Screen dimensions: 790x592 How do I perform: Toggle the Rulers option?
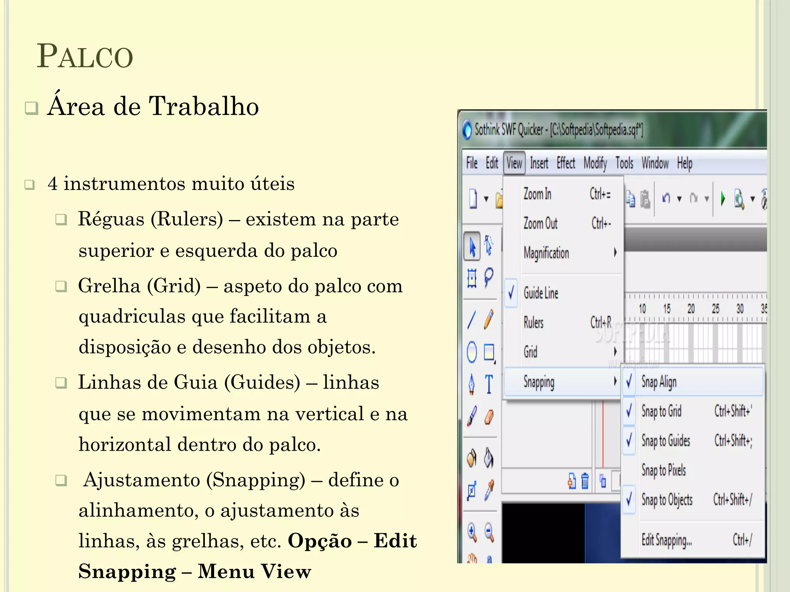[563, 322]
